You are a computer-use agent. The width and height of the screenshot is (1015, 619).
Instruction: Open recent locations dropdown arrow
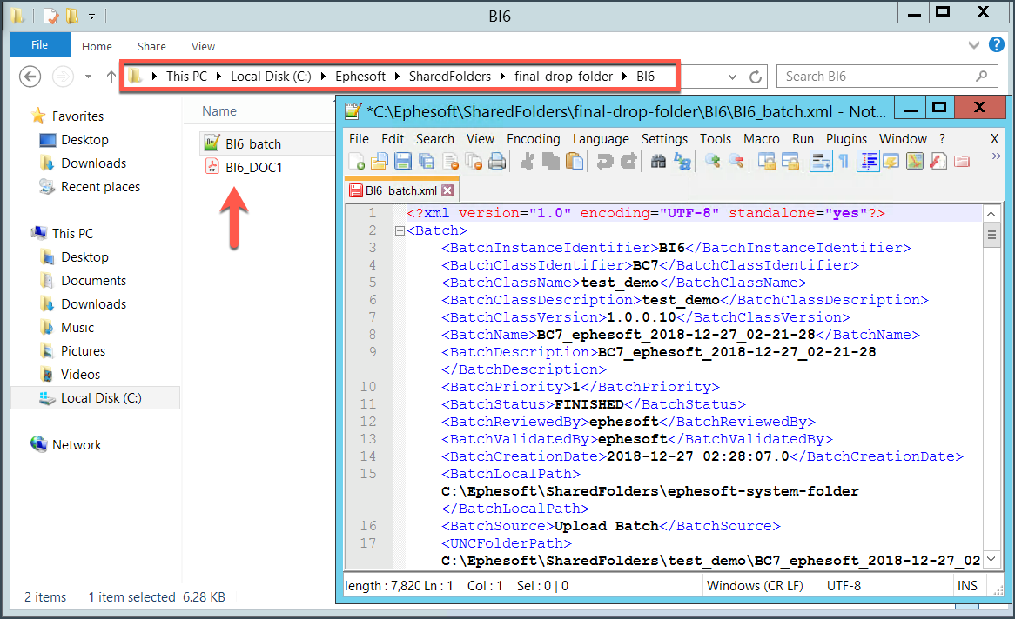pyautogui.click(x=88, y=77)
